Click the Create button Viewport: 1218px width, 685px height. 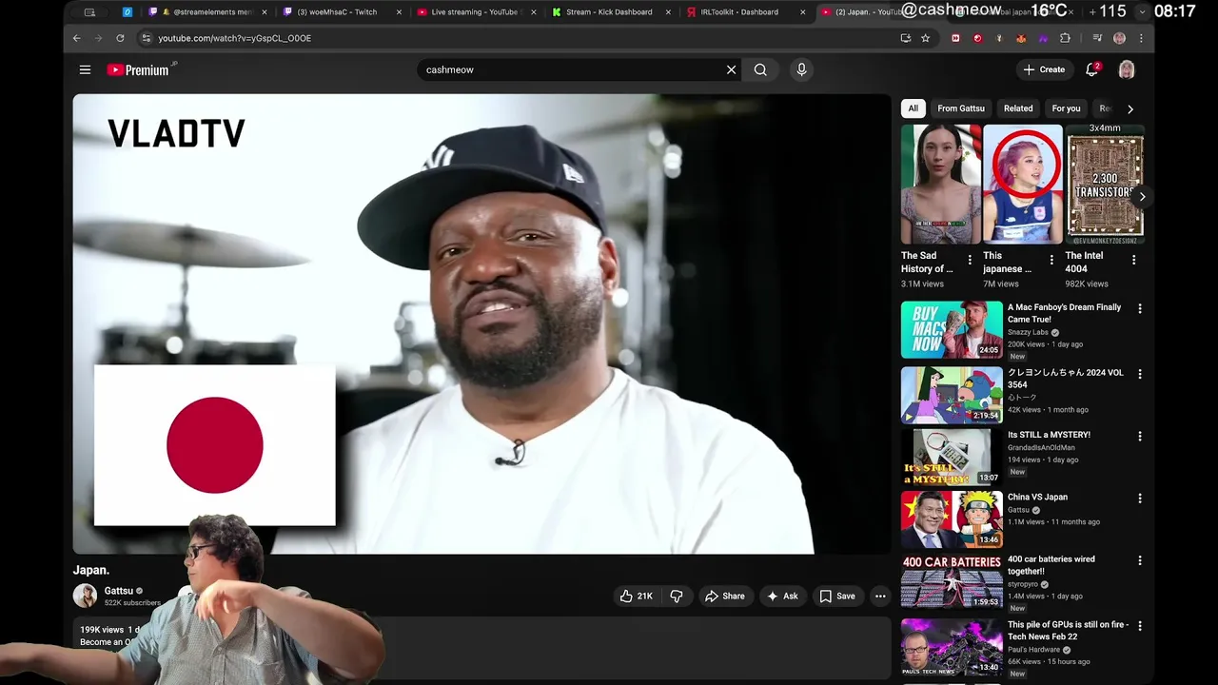(1044, 69)
